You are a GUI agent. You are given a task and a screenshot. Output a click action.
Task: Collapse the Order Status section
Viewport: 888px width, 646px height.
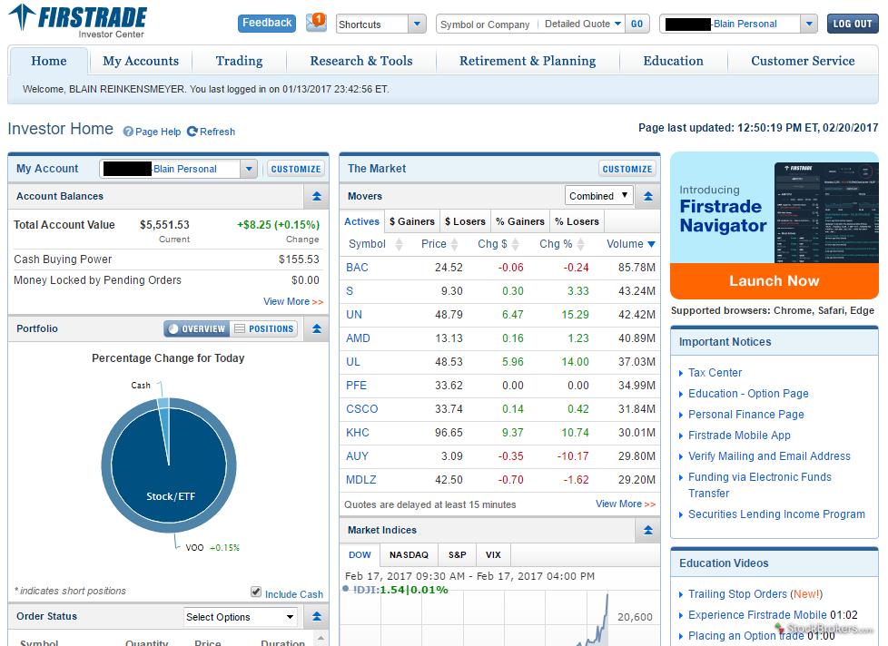point(317,617)
